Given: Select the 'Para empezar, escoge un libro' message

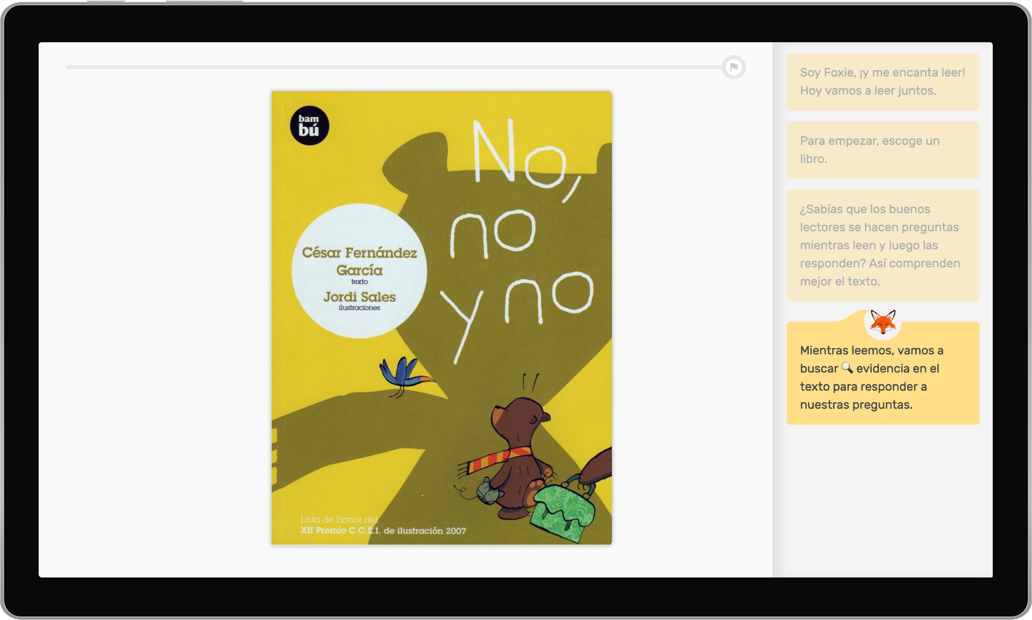Looking at the screenshot, I should (x=882, y=150).
